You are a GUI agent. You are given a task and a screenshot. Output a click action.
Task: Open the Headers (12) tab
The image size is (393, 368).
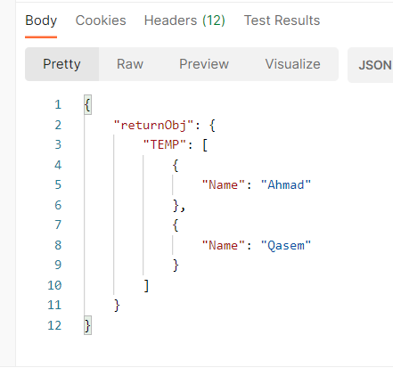(184, 20)
